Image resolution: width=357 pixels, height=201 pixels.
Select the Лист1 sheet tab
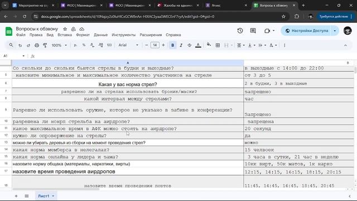[x=46, y=196]
